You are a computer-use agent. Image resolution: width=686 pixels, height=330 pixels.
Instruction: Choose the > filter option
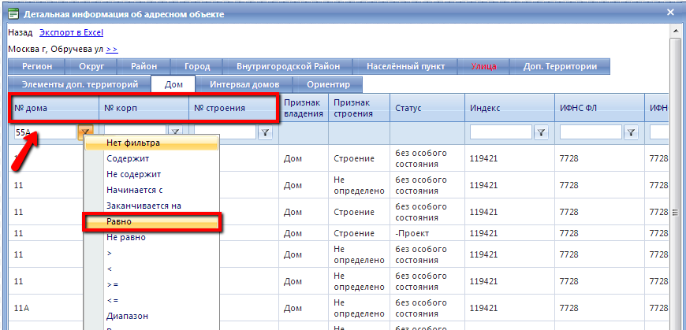pyautogui.click(x=151, y=253)
